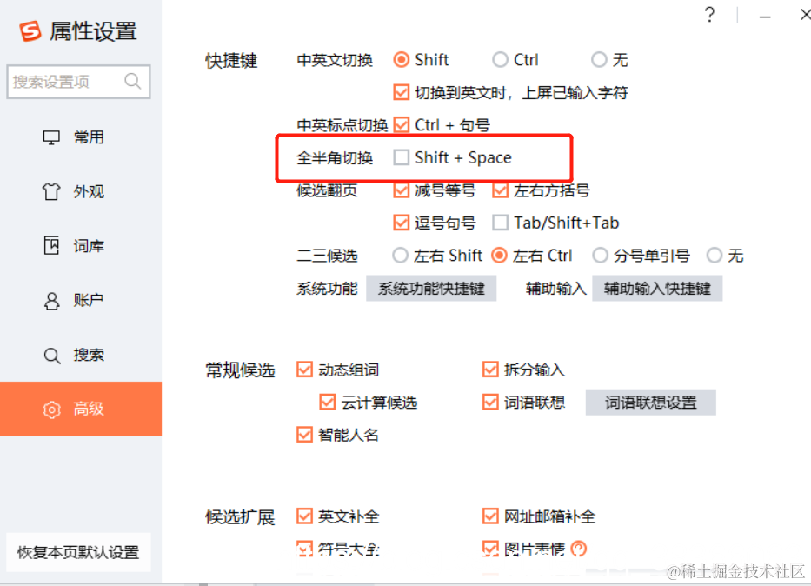This screenshot has height=586, width=811.
Task: Click the Sogou logo icon
Action: [x=30, y=31]
